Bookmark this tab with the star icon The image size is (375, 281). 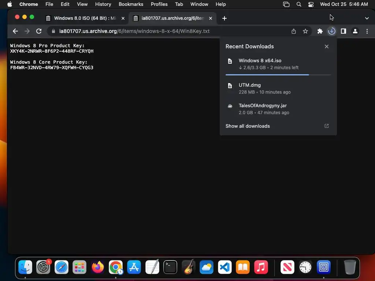point(305,31)
